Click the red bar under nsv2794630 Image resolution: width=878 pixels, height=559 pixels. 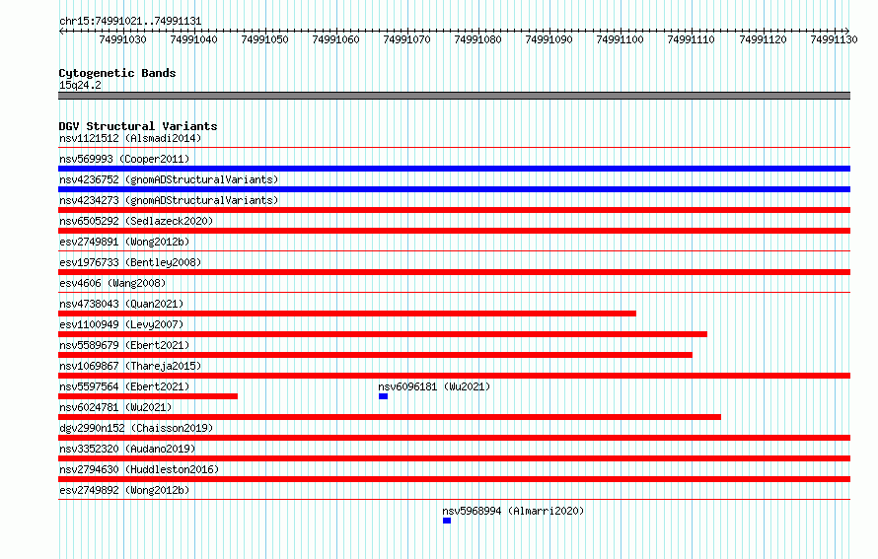pos(454,479)
